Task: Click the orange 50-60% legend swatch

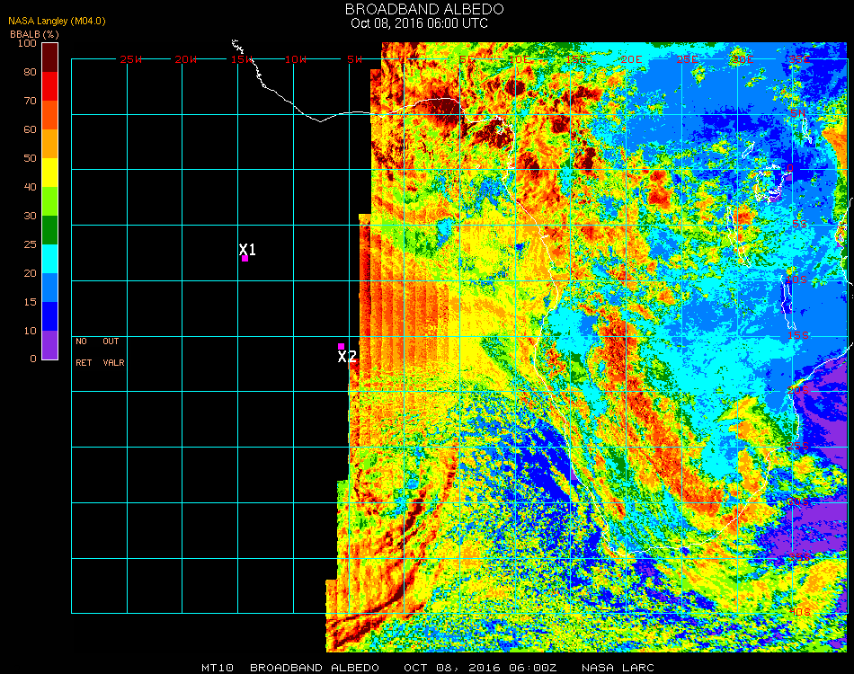Action: [x=49, y=144]
